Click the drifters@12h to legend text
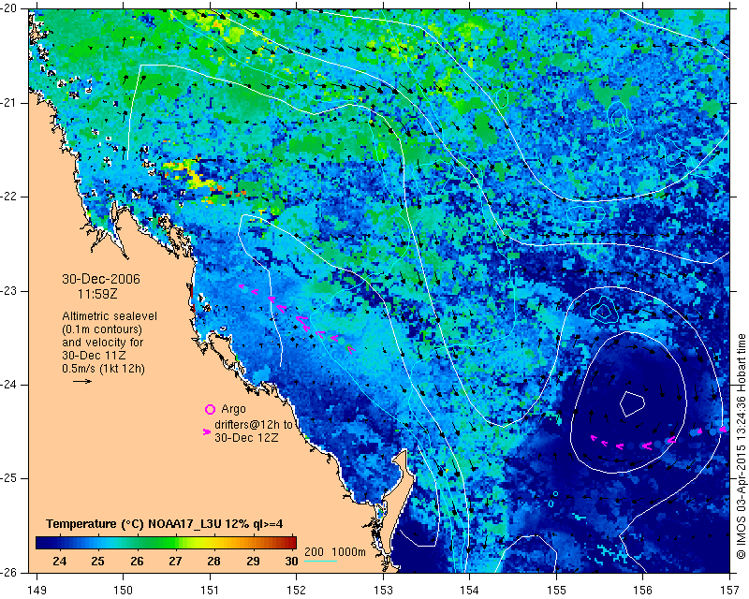749x599 pixels. pyautogui.click(x=253, y=425)
